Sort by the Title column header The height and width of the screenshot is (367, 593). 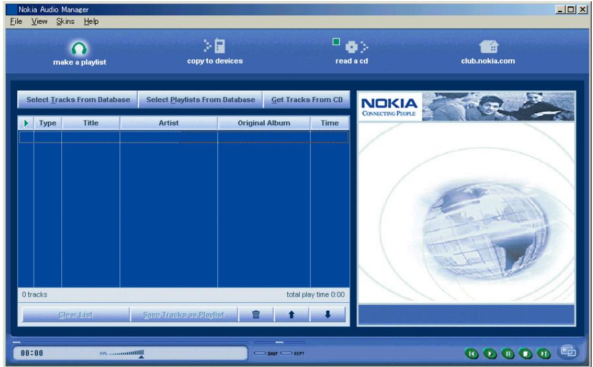(x=91, y=123)
